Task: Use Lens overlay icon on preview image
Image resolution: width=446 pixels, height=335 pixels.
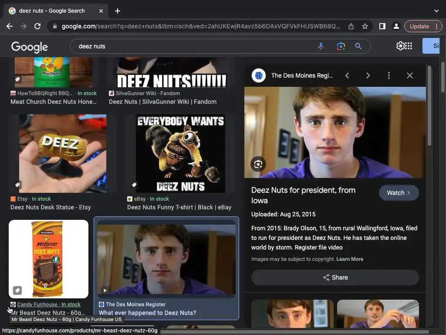Action: click(258, 164)
